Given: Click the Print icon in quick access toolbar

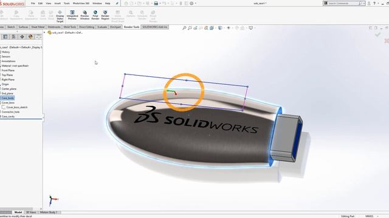Looking at the screenshot, I should (x=156, y=3).
